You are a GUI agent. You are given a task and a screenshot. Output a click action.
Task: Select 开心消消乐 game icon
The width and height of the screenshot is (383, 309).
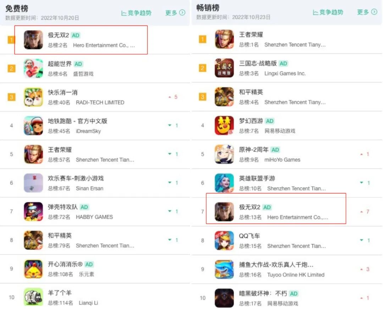point(33,269)
